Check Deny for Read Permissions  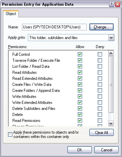coord(100,120)
